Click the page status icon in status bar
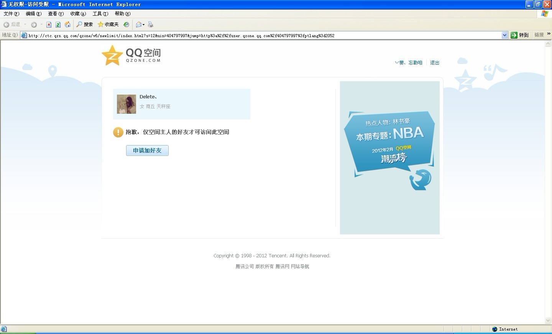 [4, 329]
